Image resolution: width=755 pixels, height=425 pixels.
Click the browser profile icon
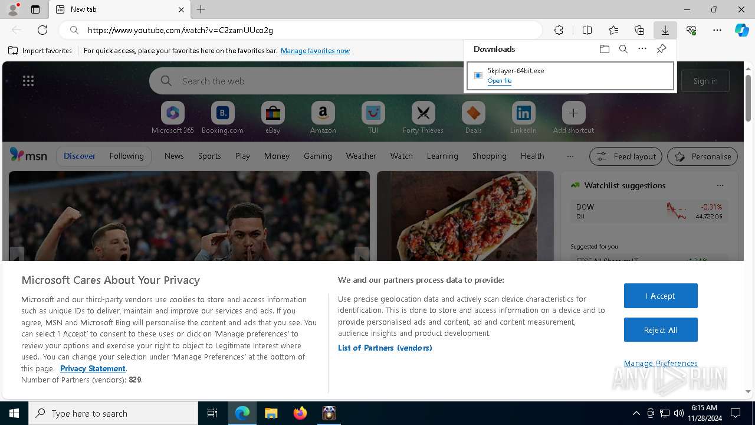tap(13, 9)
